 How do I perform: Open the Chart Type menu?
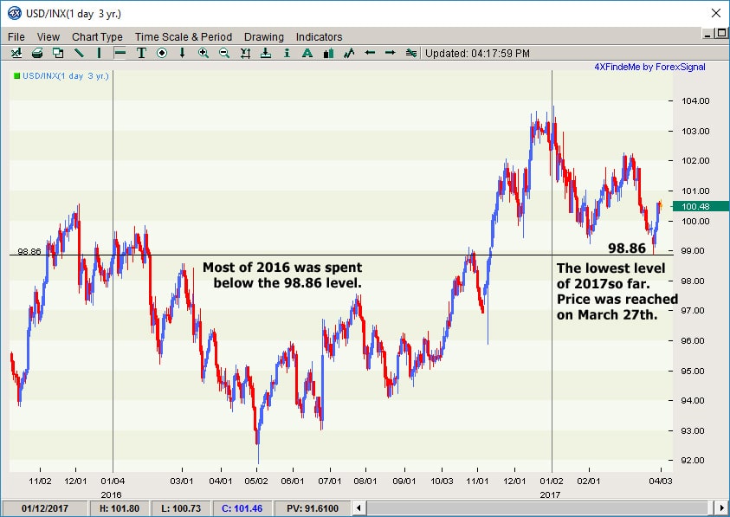click(97, 36)
